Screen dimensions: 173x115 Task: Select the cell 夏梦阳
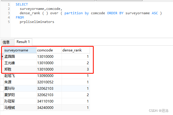[20, 95]
